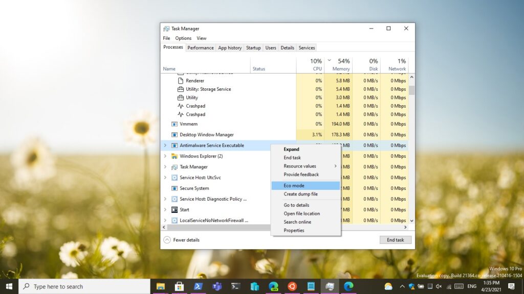Click the Windows Explorer process icon
This screenshot has height=294, width=524.
[174, 156]
